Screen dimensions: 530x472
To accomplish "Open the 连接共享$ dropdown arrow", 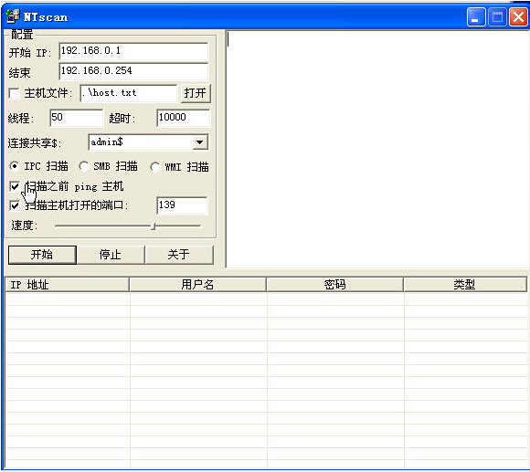I will (200, 142).
